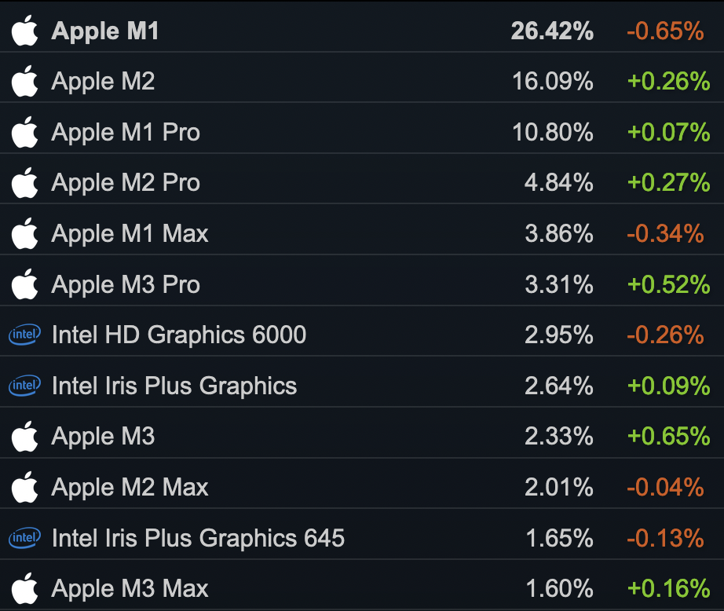Click the +0.65% change on Apple M3 row
Screen dimensions: 724x611
click(x=668, y=437)
